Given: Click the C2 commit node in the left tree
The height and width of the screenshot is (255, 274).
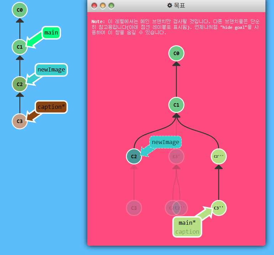Looking at the screenshot, I should click(x=20, y=84).
